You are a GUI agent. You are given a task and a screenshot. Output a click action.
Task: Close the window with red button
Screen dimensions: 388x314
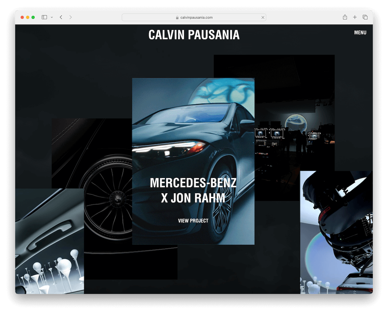coord(22,17)
